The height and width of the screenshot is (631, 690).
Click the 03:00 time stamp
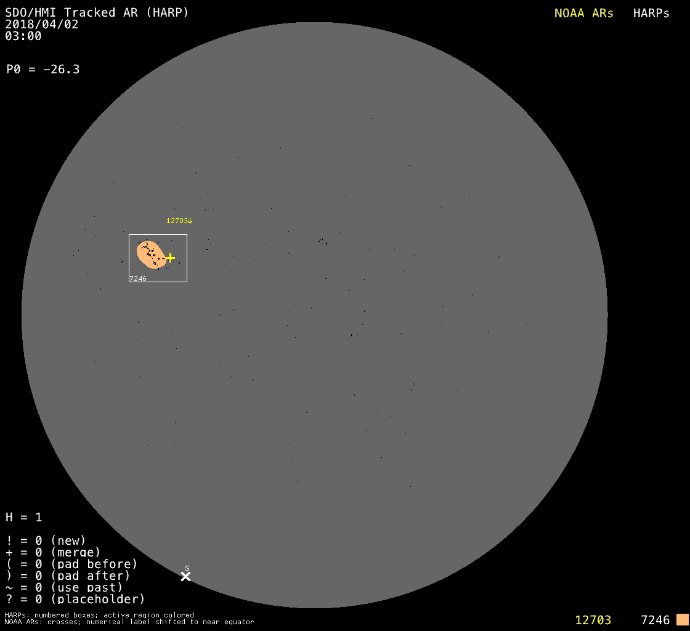tap(23, 36)
